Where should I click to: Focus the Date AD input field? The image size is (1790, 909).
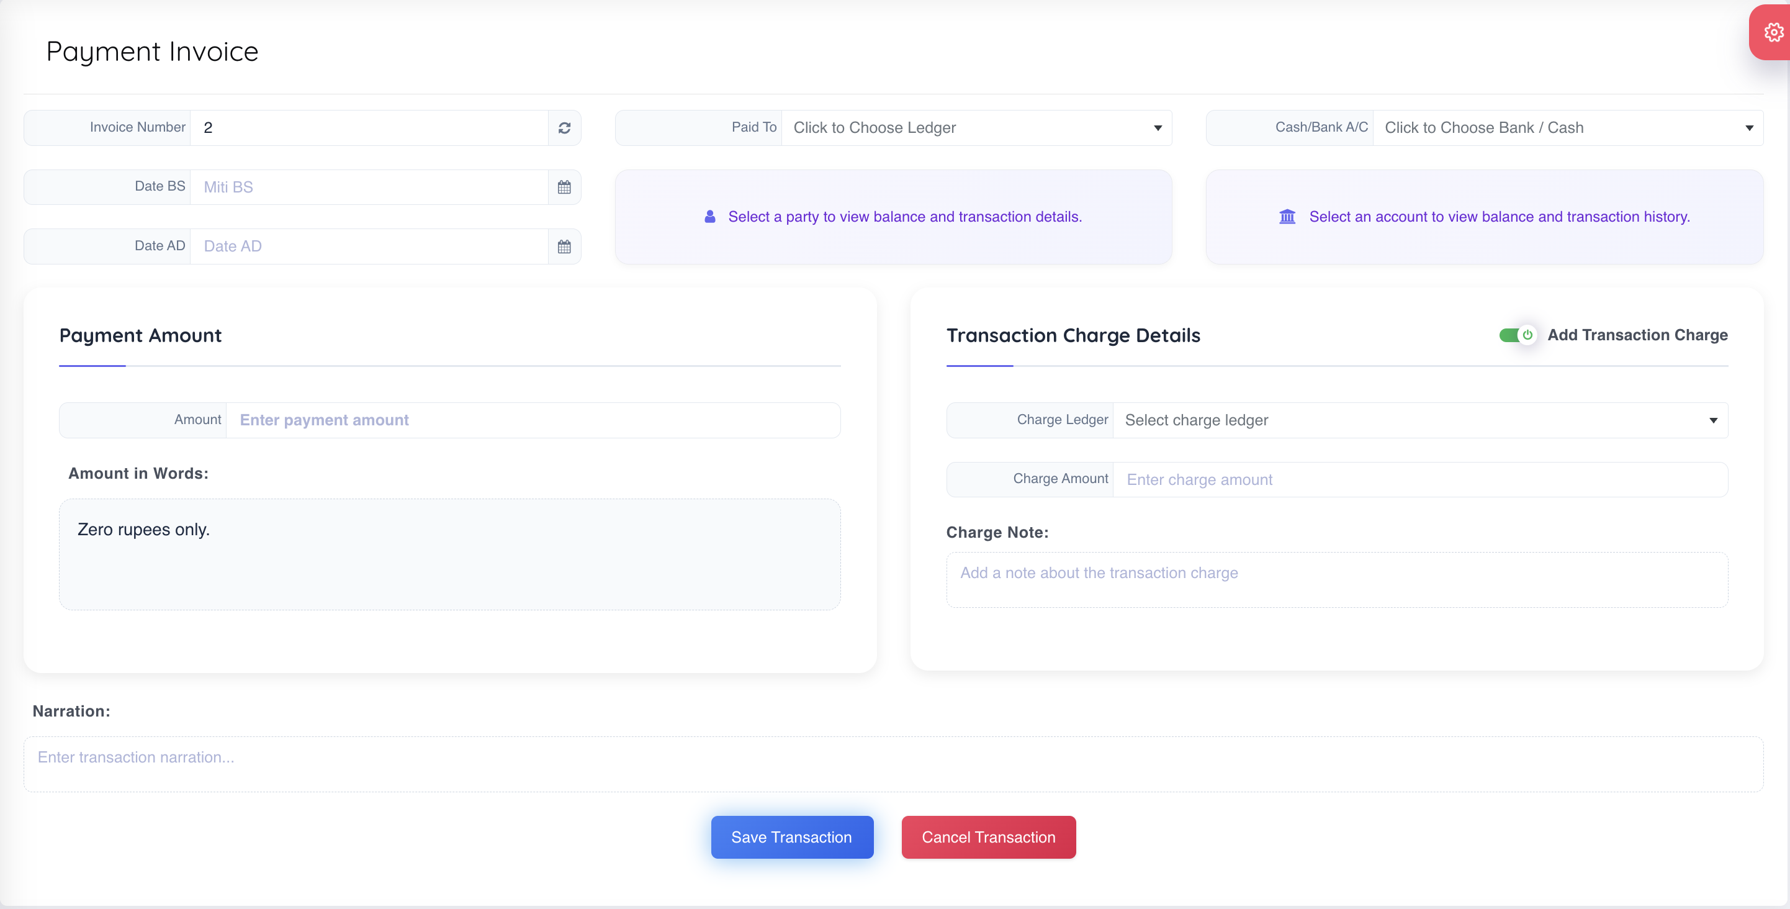pyautogui.click(x=368, y=246)
